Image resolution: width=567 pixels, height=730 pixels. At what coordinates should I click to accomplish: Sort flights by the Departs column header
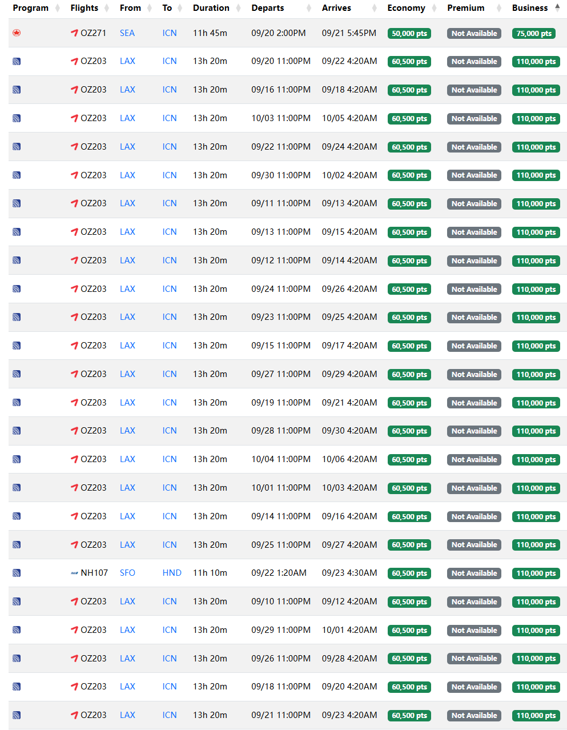268,8
